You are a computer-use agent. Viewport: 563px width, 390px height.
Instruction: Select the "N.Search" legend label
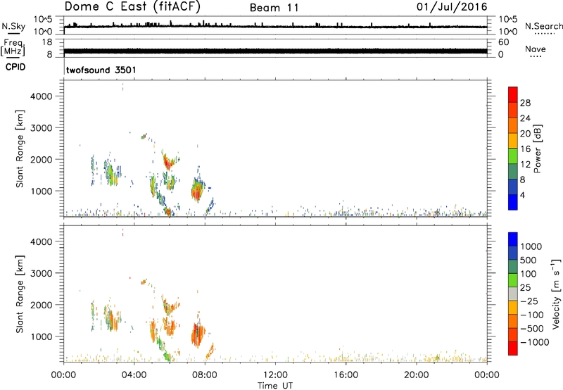(543, 26)
